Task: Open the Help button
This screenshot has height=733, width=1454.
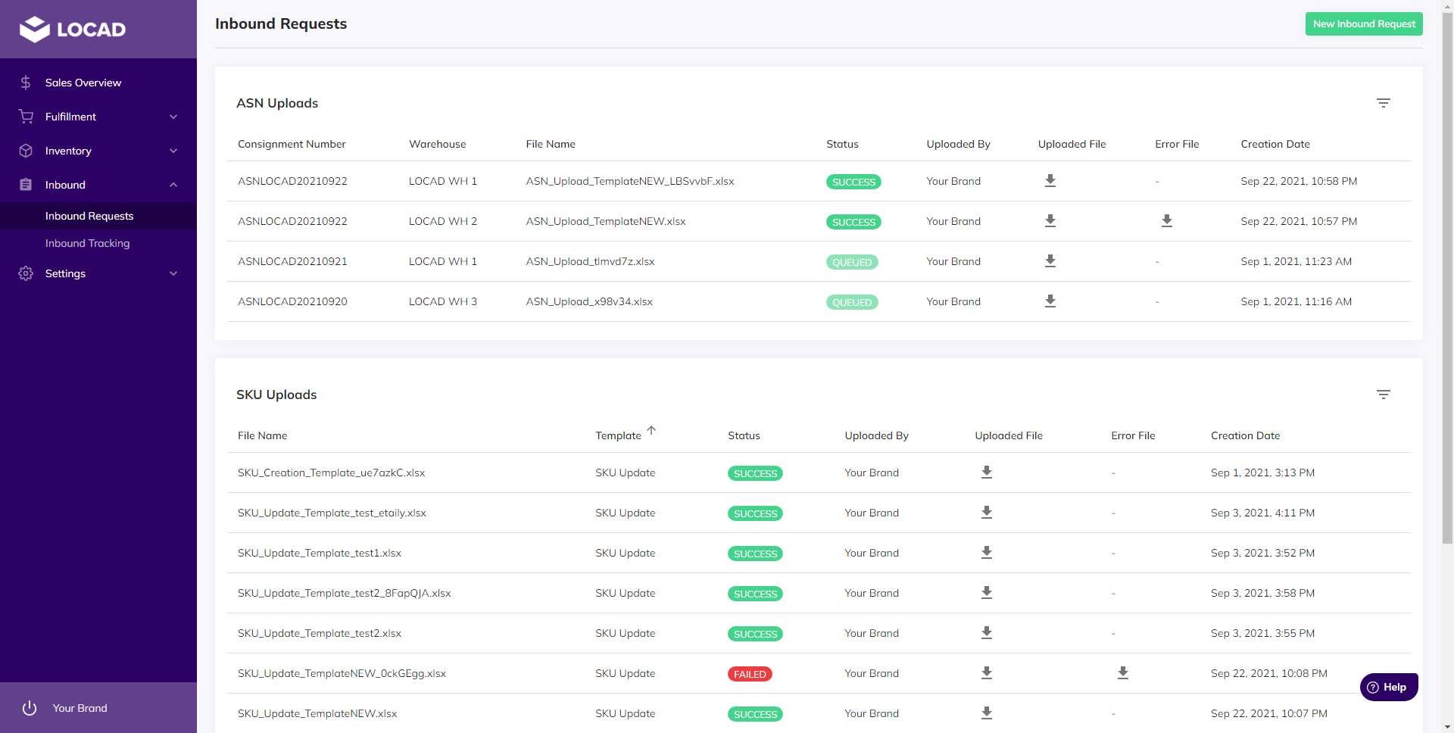Action: tap(1389, 687)
